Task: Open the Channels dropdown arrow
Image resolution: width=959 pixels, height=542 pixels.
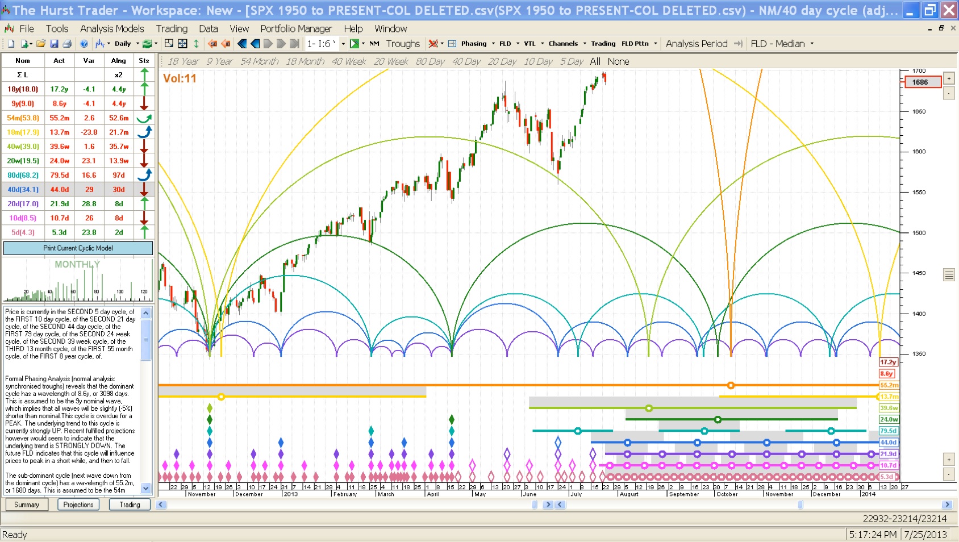Action: (x=585, y=44)
